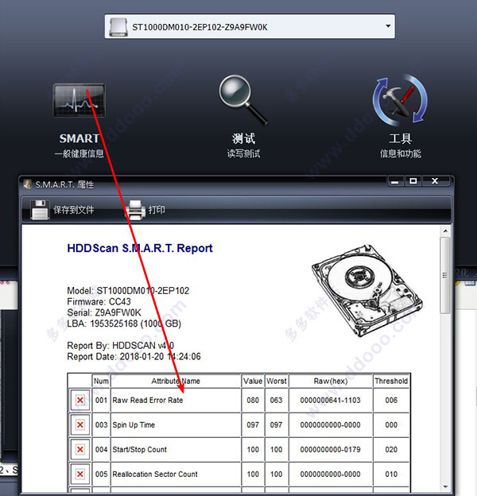
Task: Click raw value 0000000641-1103
Action: click(330, 400)
